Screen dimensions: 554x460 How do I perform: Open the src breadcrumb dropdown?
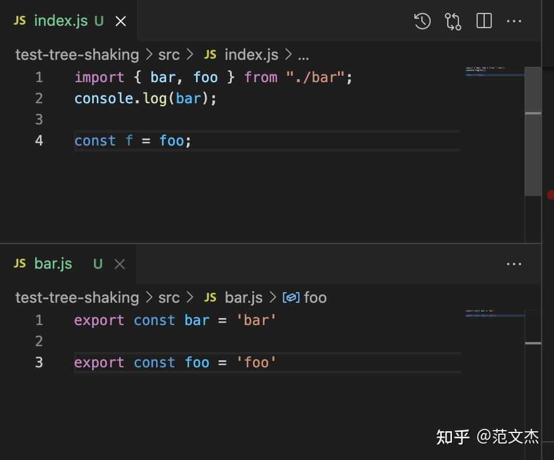pyautogui.click(x=168, y=54)
